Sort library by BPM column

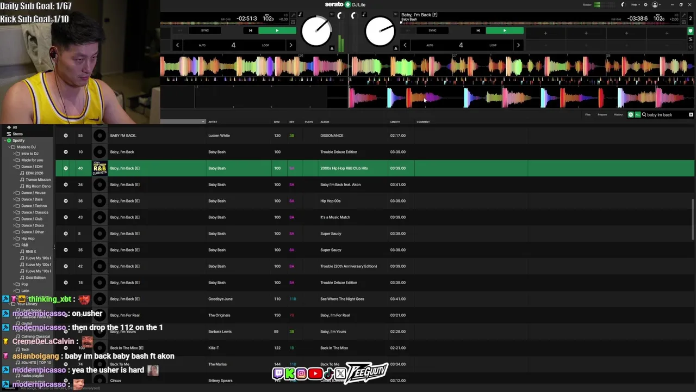pyautogui.click(x=277, y=122)
